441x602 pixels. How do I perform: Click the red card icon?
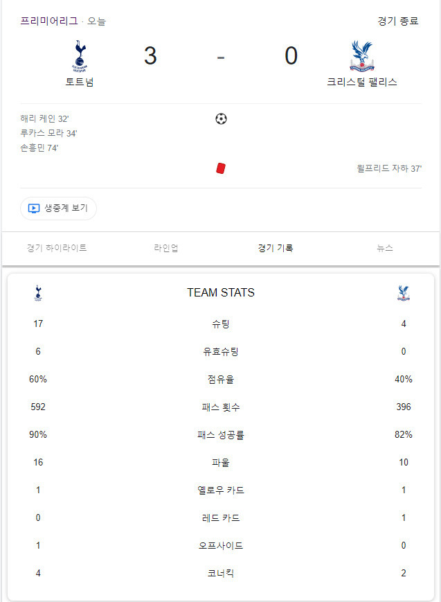[221, 168]
